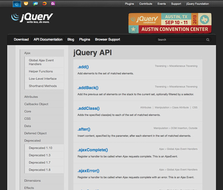Image resolution: width=223 pixels, height=190 pixels.
Task: Open Plugins in the top bar
Action: point(129,4)
